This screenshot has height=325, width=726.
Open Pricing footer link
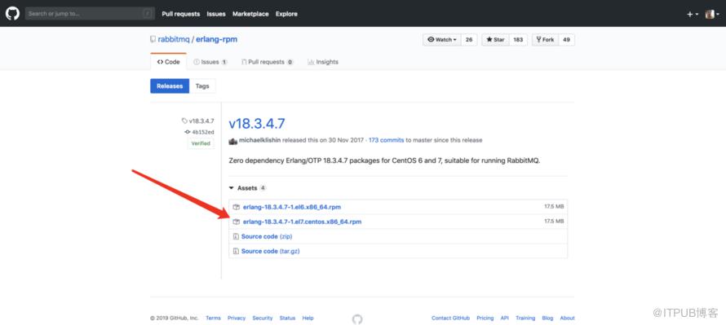click(x=485, y=318)
